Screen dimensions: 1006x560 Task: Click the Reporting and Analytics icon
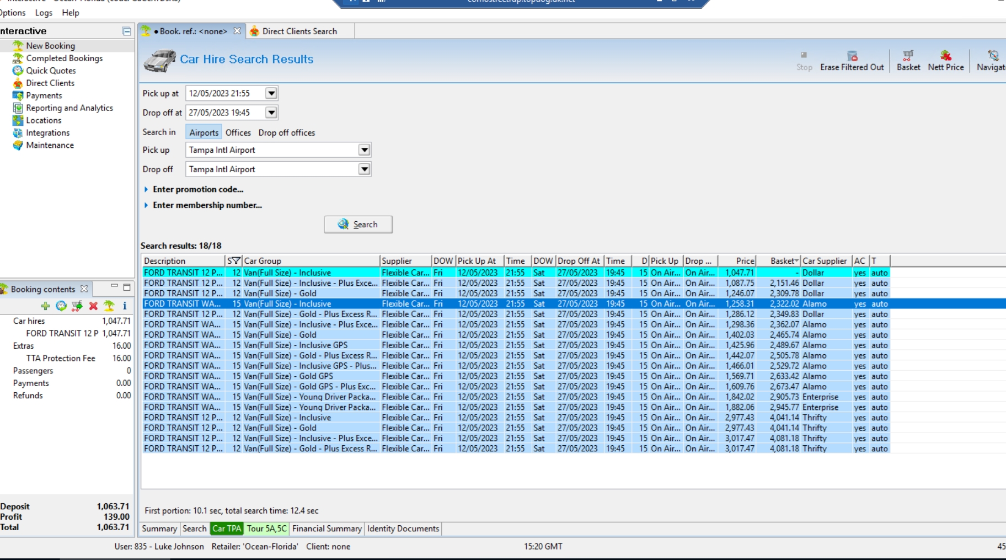click(18, 108)
